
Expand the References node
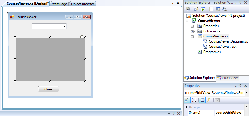pos(192,31)
